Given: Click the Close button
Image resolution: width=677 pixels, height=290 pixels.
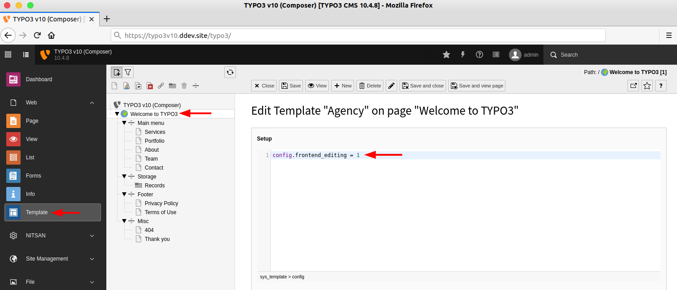Looking at the screenshot, I should 264,86.
